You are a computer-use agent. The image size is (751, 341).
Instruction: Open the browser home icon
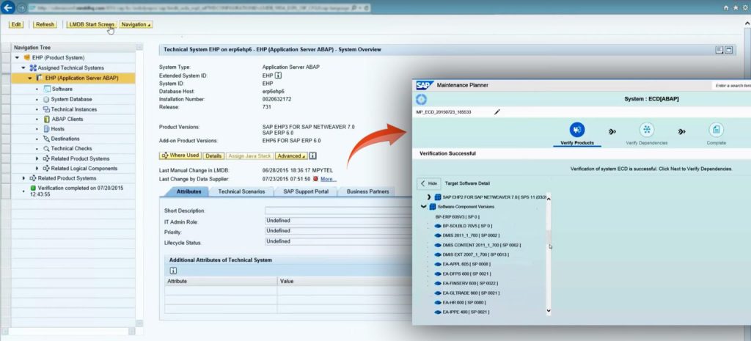pos(725,8)
